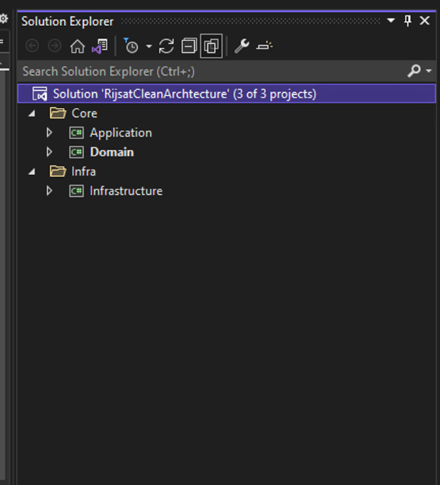Click the Infra folder icon
The image size is (440, 485).
click(x=58, y=171)
